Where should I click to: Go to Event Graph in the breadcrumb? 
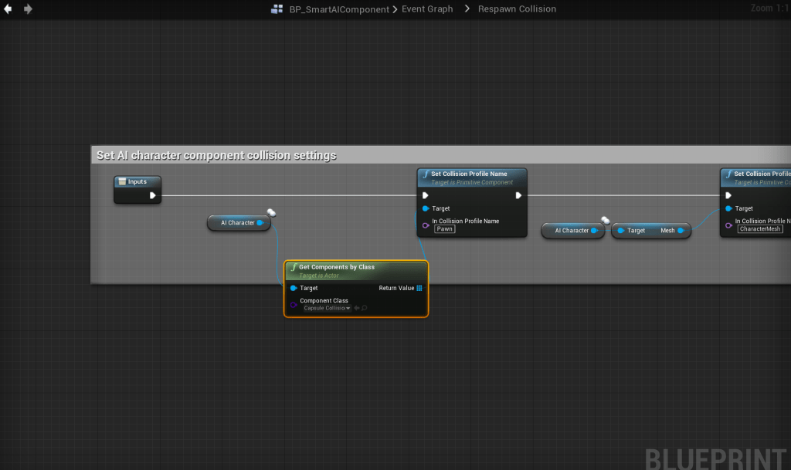427,9
